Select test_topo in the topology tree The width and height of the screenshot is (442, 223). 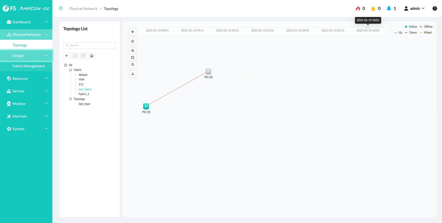point(84,104)
